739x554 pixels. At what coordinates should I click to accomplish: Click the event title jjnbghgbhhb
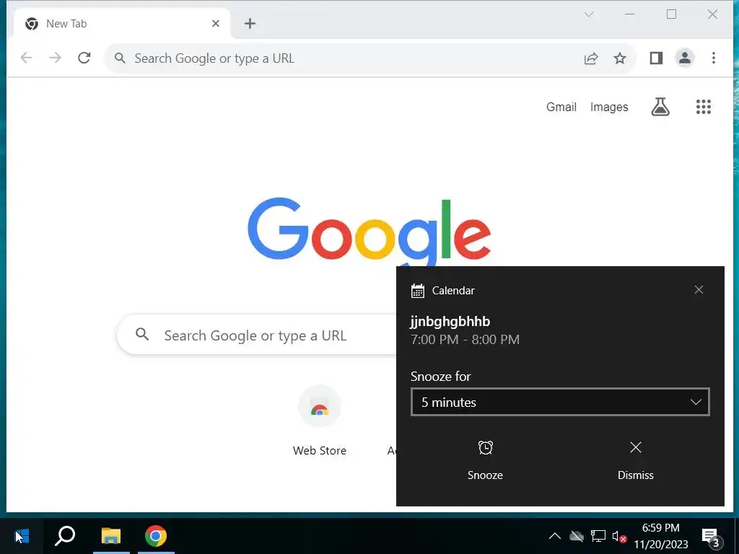point(450,321)
